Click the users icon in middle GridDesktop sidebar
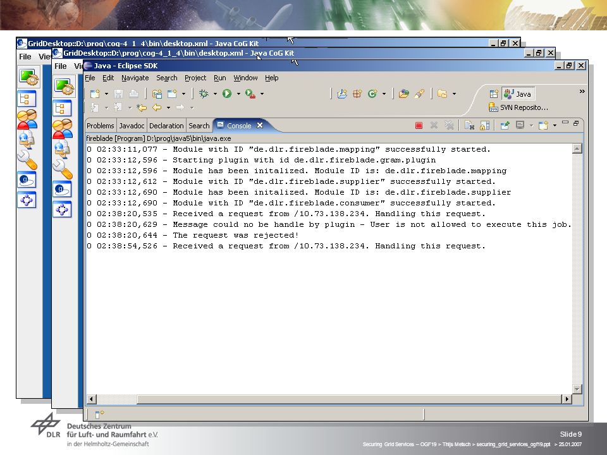This screenshot has height=455, width=607. [x=63, y=129]
